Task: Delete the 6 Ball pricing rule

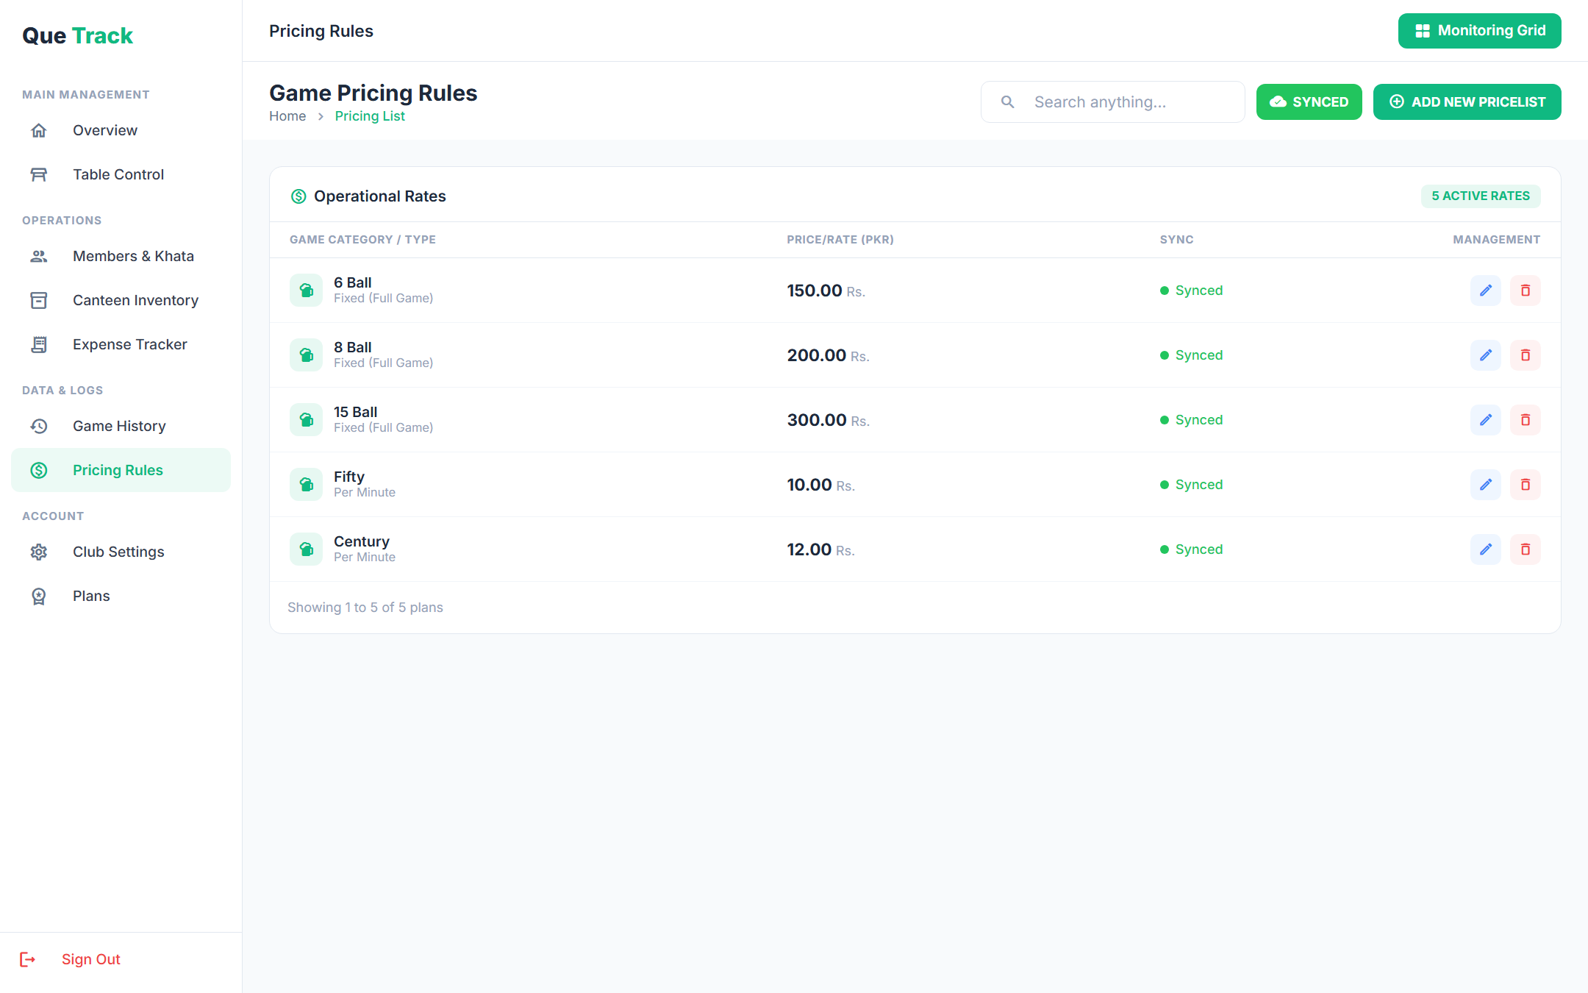Action: click(1526, 291)
